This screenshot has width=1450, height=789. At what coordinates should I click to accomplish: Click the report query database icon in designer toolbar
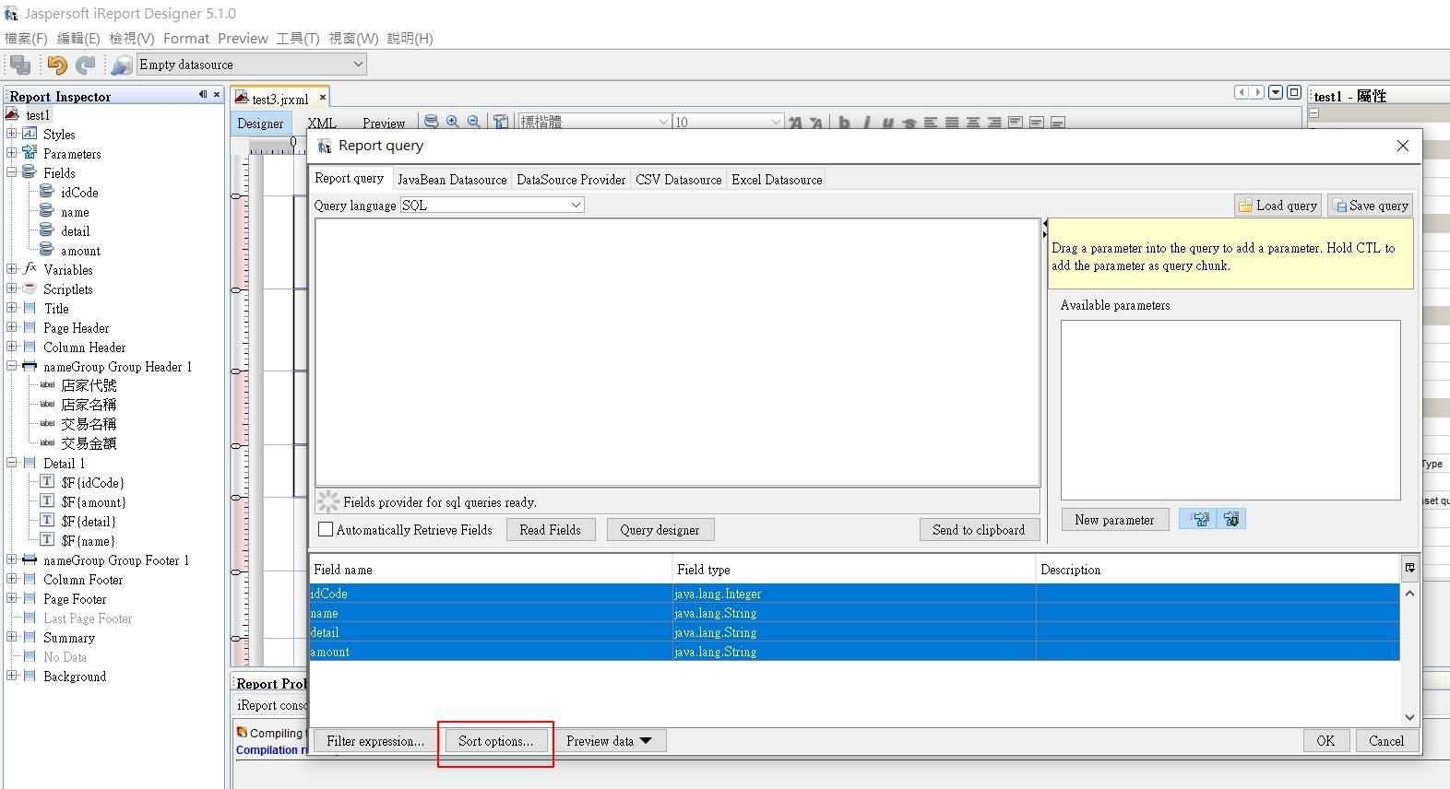(x=431, y=122)
